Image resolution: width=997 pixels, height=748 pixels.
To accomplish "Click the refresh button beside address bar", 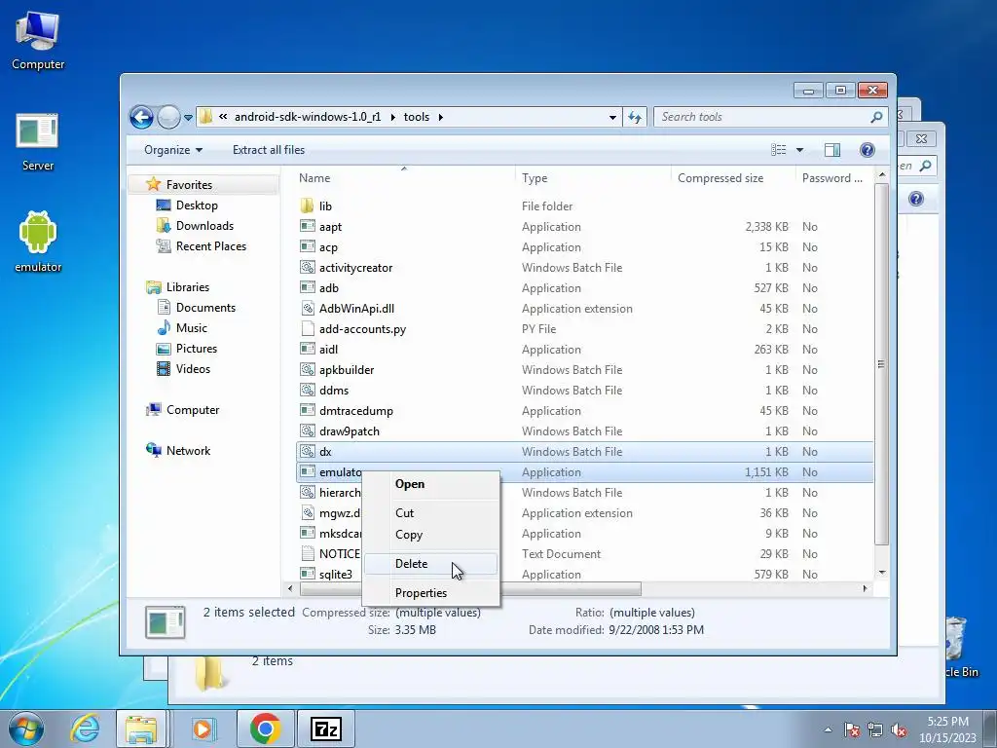I will 635,117.
